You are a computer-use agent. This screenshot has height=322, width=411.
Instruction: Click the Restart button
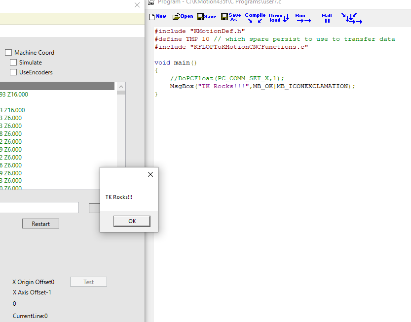pyautogui.click(x=40, y=224)
